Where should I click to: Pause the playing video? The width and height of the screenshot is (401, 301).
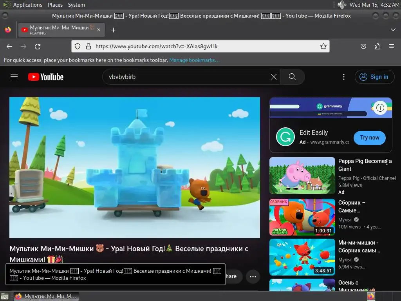pyautogui.click(x=135, y=168)
